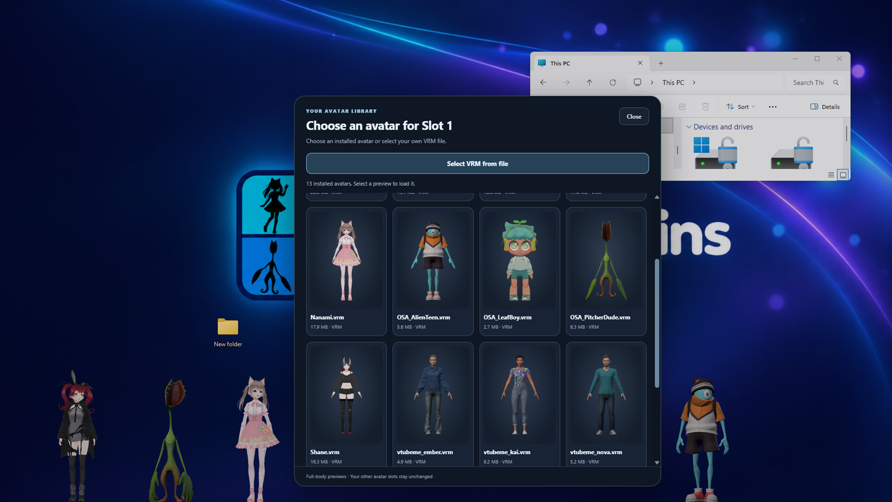The width and height of the screenshot is (892, 502).
Task: Close the avatar library dialog
Action: [x=634, y=116]
